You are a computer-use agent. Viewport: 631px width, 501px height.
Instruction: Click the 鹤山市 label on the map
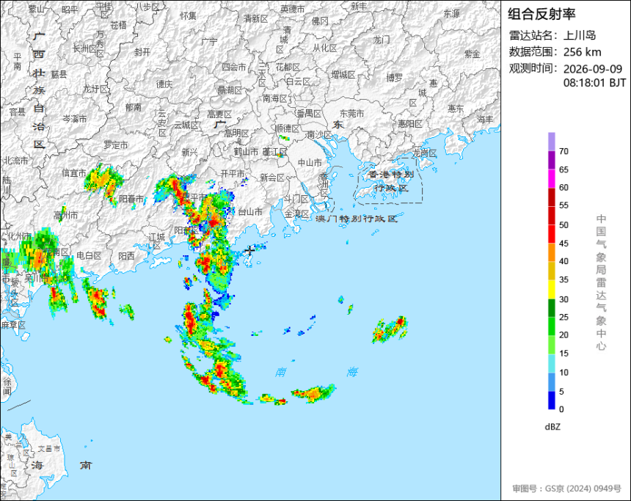[246, 152]
